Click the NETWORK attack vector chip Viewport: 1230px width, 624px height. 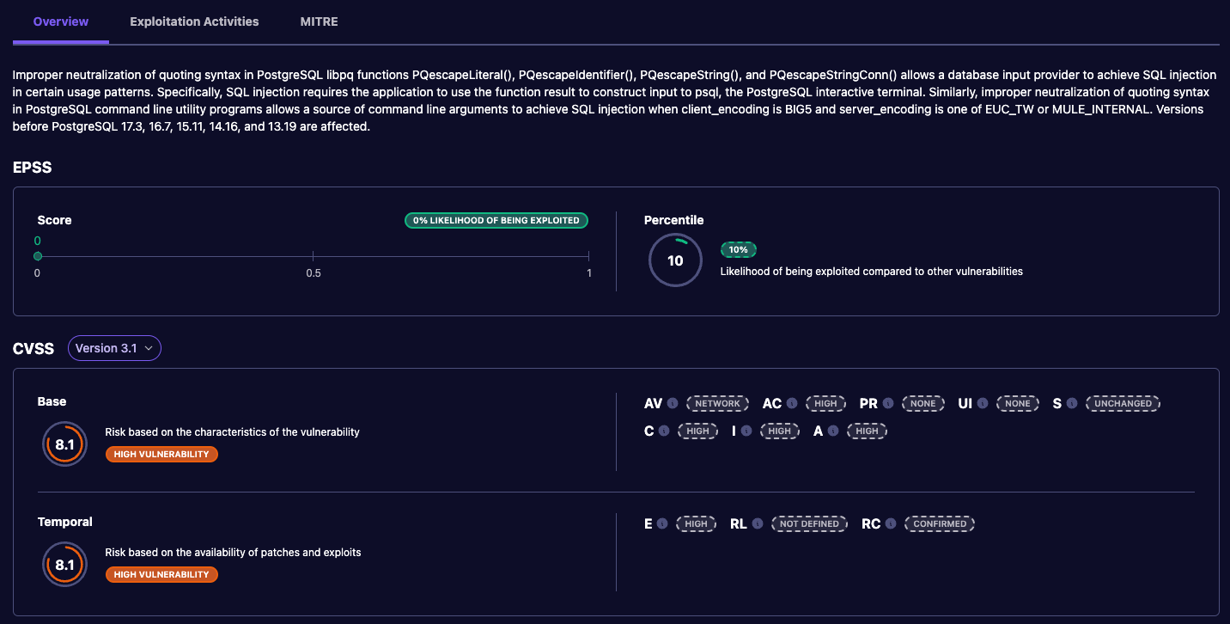pos(717,403)
